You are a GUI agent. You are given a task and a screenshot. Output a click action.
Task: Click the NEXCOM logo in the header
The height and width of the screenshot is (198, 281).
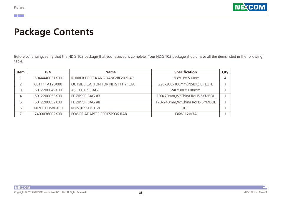tap(250, 7)
